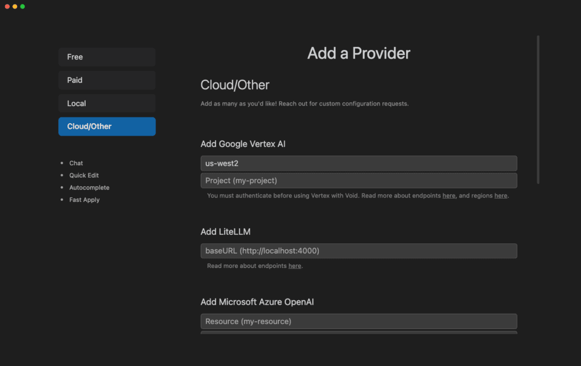The width and height of the screenshot is (581, 366).
Task: Focus the Azure Resource (my-resource) field
Action: pos(359,321)
